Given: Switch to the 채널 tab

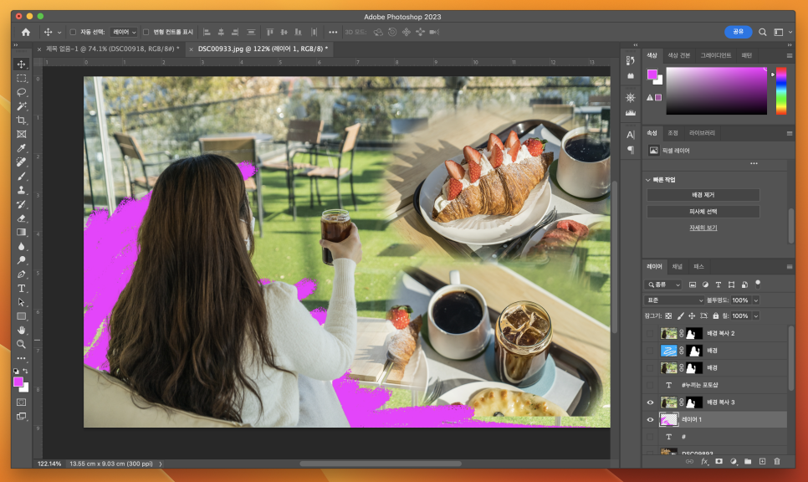Looking at the screenshot, I should tap(678, 266).
